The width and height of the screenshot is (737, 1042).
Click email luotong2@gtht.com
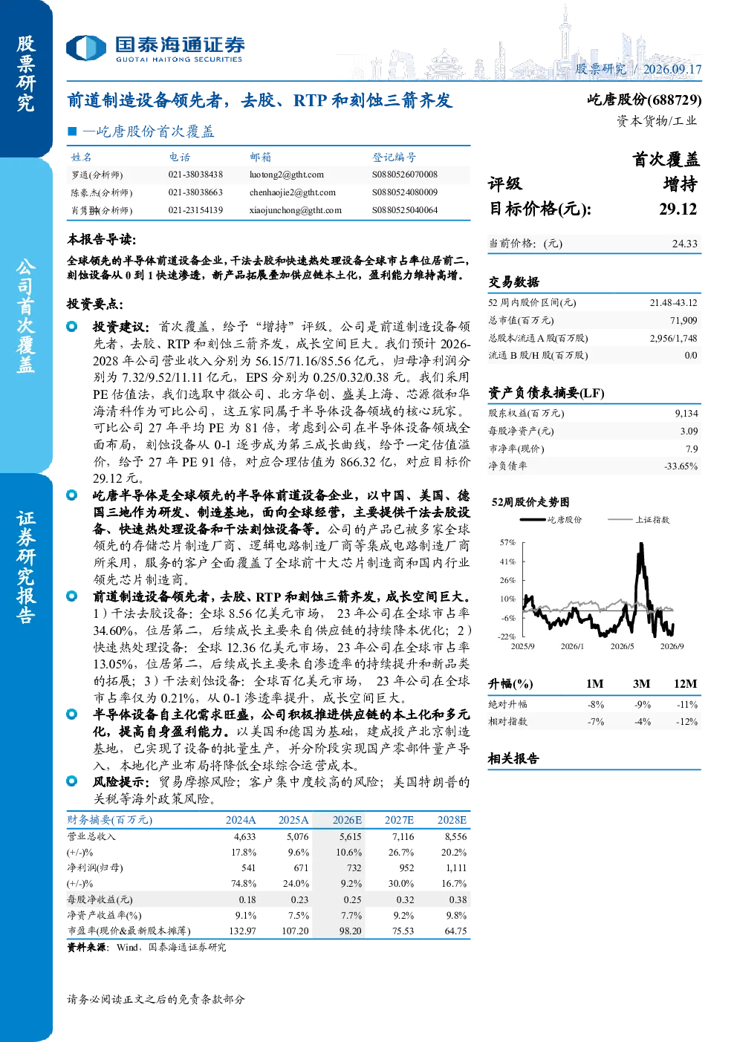click(287, 175)
